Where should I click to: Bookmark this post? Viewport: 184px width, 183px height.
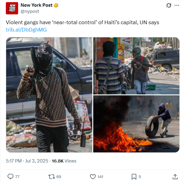point(134,177)
